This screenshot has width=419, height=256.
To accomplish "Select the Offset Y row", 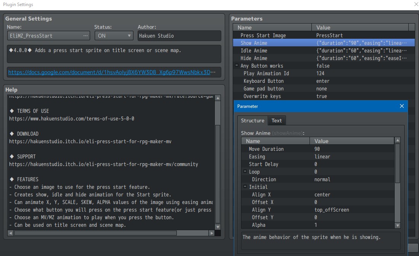I will pyautogui.click(x=318, y=217).
